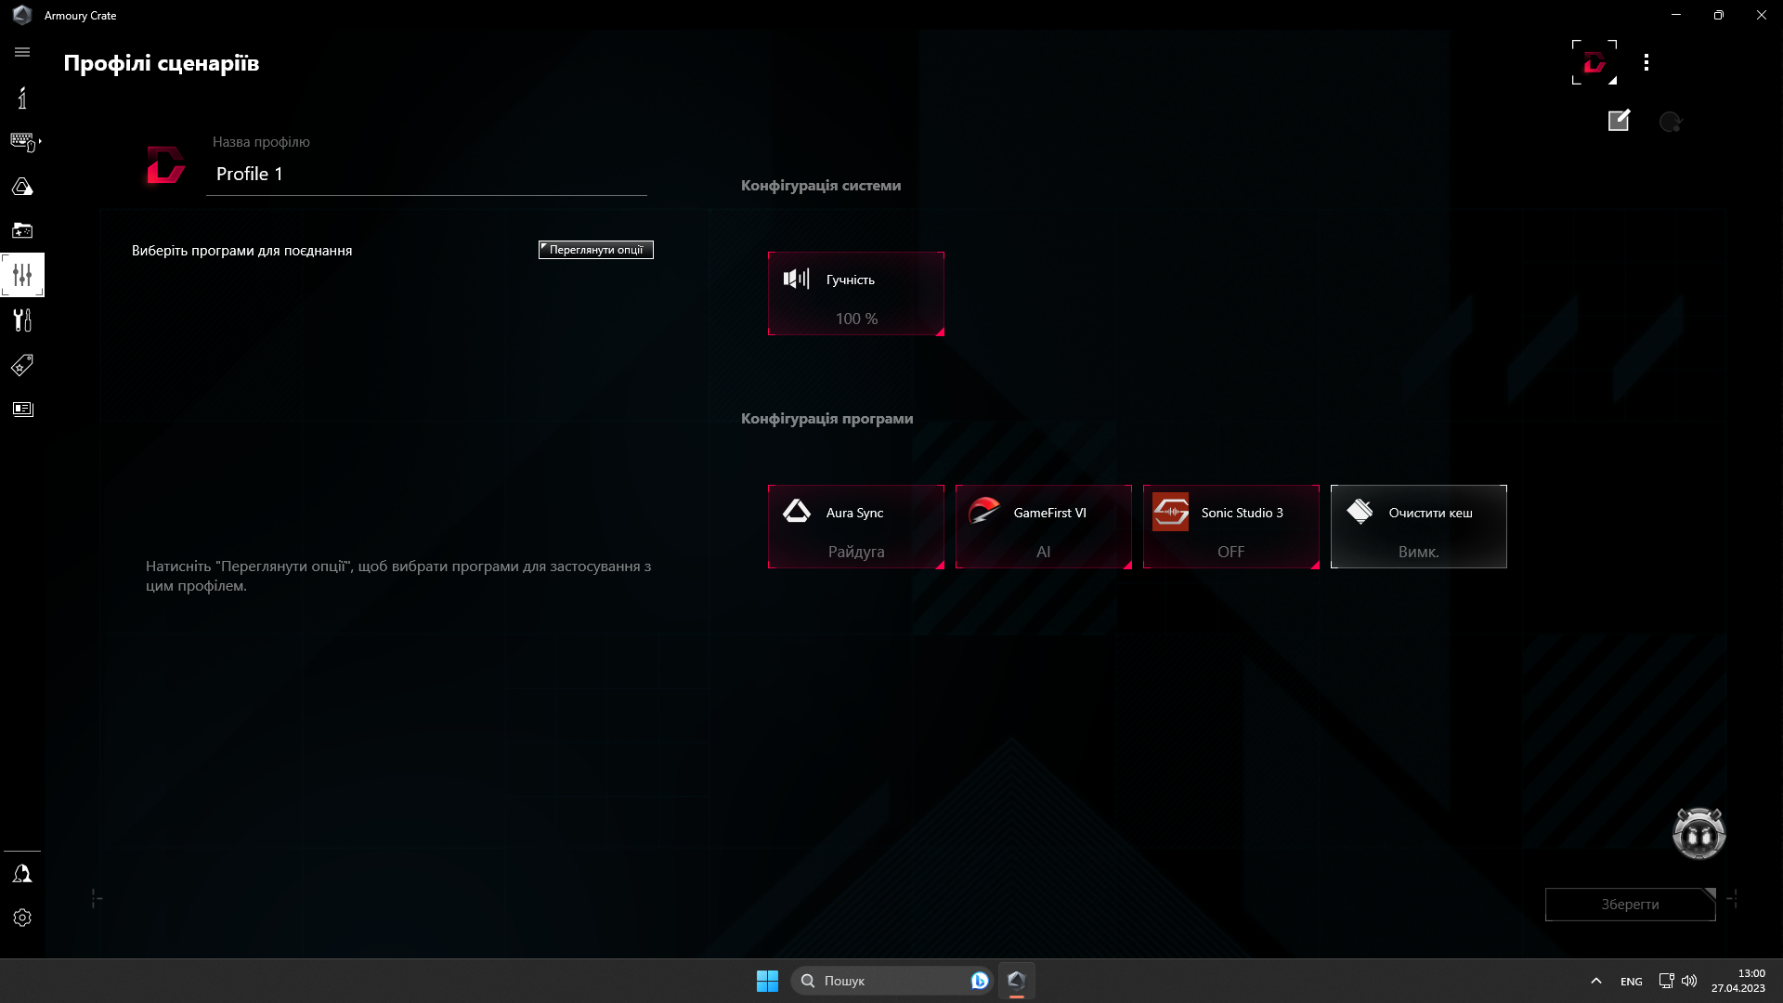Toggle the Очистити кеш tile
Screen dimensions: 1783x1003
click(1419, 527)
